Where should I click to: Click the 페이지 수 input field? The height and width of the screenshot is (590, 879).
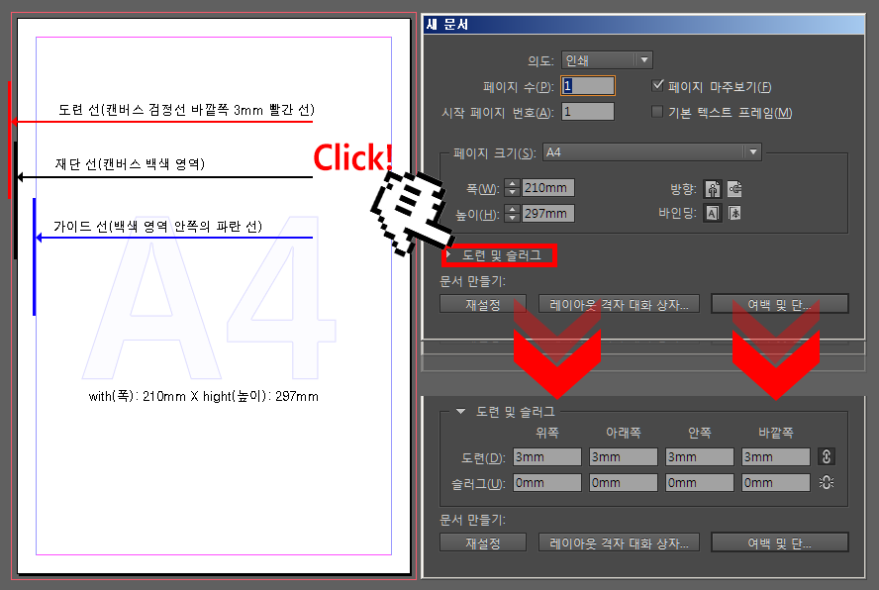pos(588,86)
